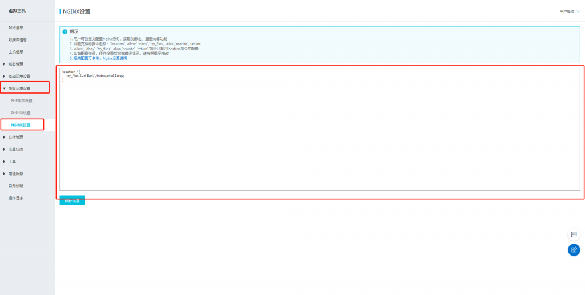Click the 保存设置 button
Screen dimensions: 585x295
tap(72, 200)
